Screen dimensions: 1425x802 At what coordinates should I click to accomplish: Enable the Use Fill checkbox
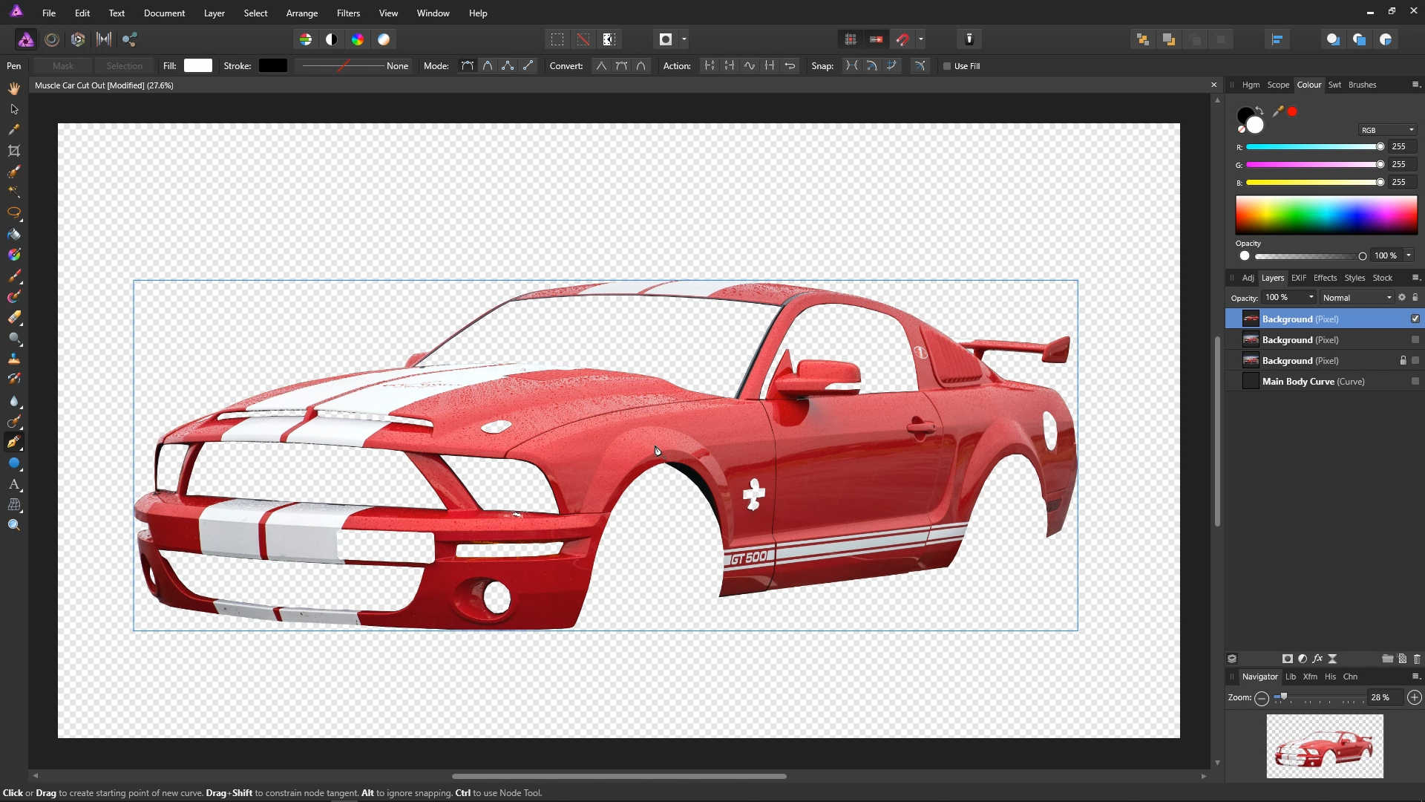(947, 66)
